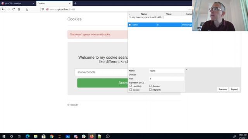Close the picoCTF - picoGym tab

point(33,3)
